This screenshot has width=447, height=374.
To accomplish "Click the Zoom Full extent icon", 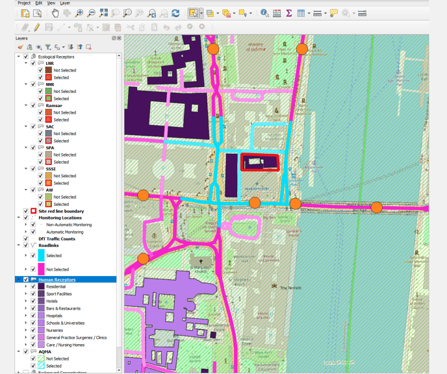I will pos(104,13).
